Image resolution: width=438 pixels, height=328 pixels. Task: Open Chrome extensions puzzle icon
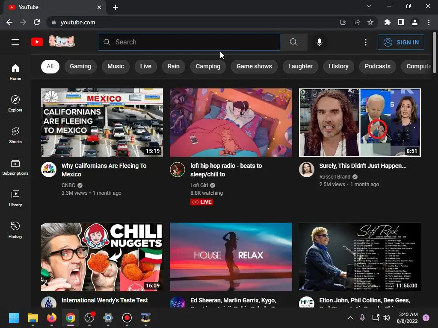(x=387, y=22)
